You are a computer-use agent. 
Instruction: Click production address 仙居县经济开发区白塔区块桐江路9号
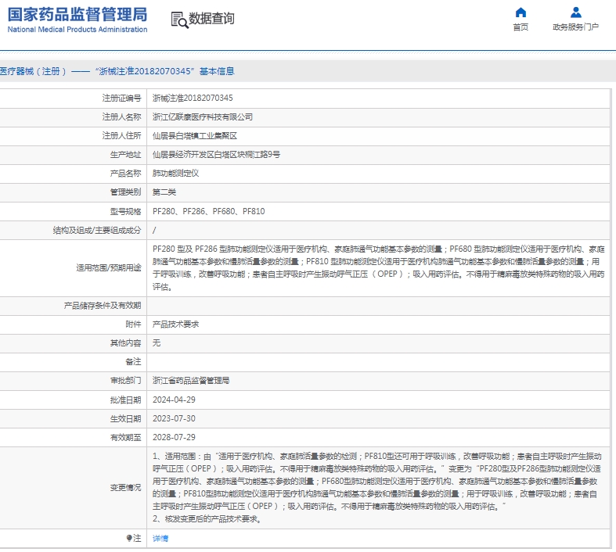pyautogui.click(x=217, y=155)
